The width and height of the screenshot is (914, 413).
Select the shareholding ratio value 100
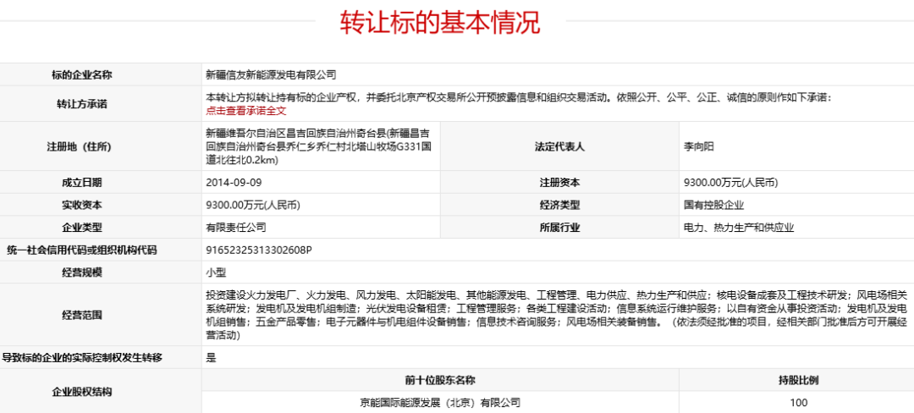tap(799, 402)
